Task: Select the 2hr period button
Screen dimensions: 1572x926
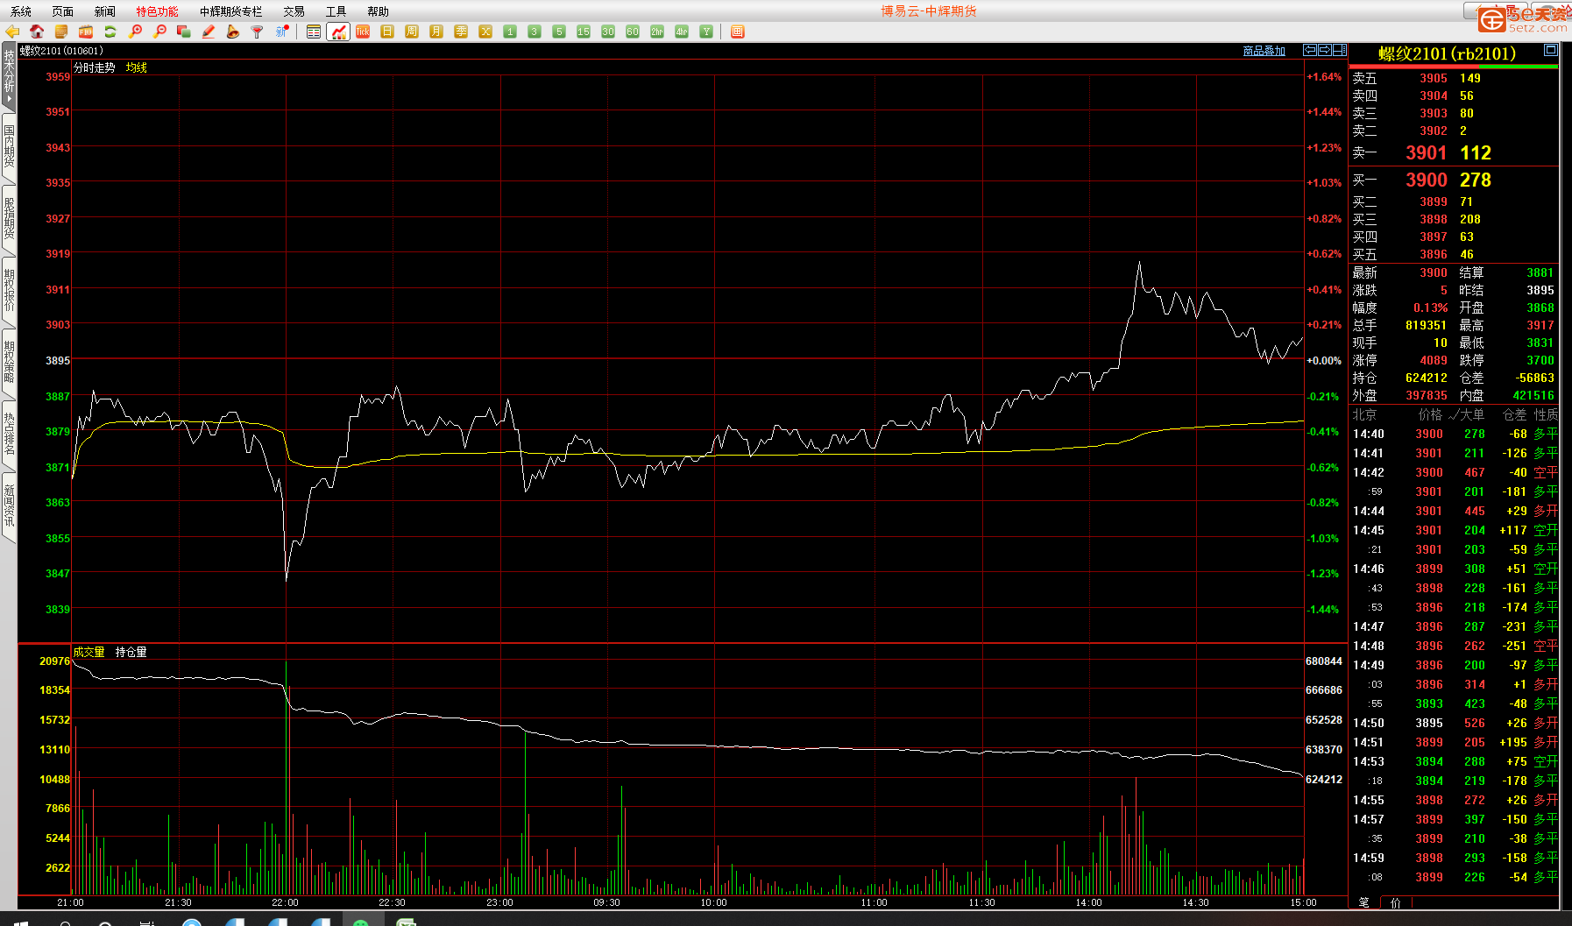Action: point(657,32)
